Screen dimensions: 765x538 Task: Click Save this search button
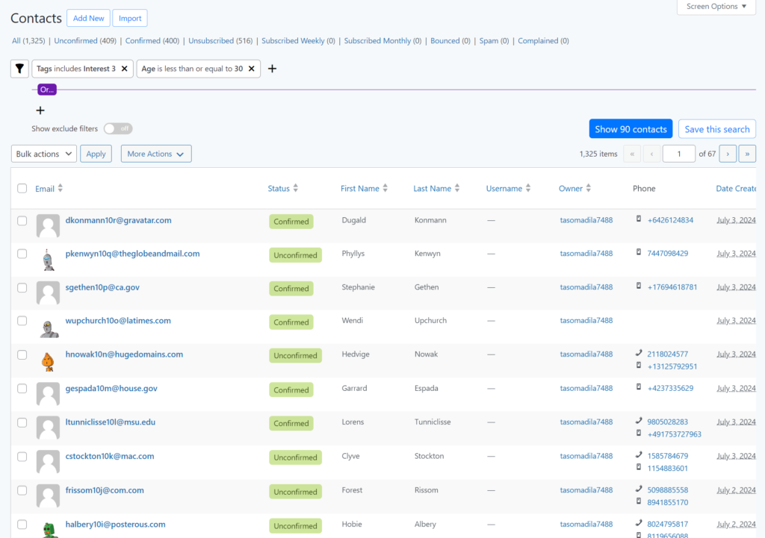pyautogui.click(x=716, y=129)
